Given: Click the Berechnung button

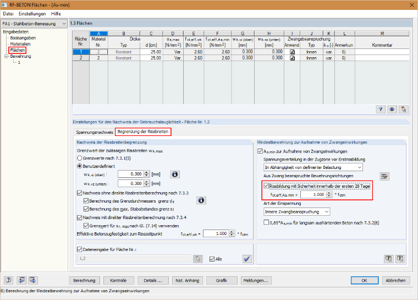Looking at the screenshot, I should 84,281.
